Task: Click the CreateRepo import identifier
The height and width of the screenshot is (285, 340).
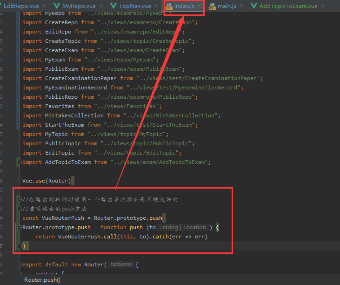Action: pos(61,22)
